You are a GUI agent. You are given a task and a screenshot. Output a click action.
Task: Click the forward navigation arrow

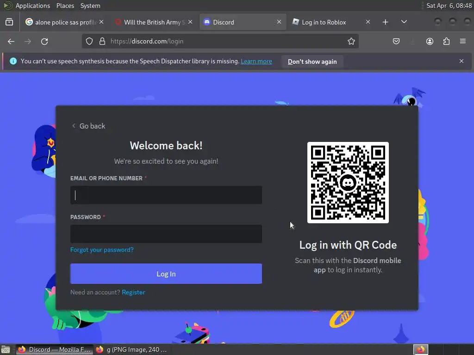click(28, 41)
